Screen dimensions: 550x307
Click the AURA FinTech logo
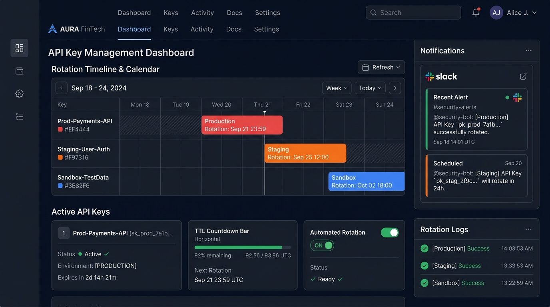76,29
